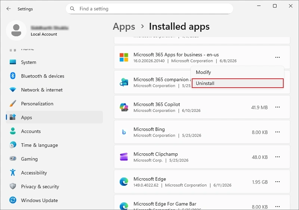The width and height of the screenshot is (299, 210).
Task: Click the 6/11/2026 install date
Action: [x=222, y=185]
